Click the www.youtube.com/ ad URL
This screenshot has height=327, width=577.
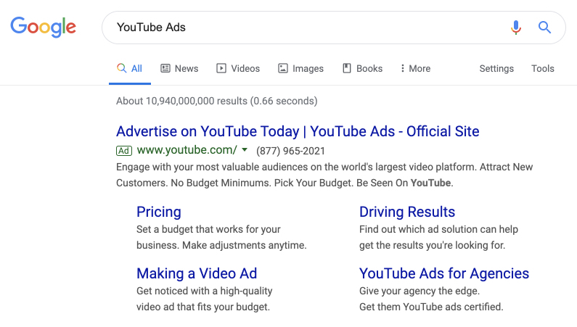coord(187,150)
